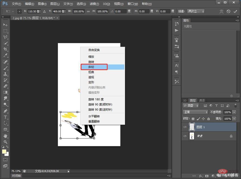241x179 pixels.
Task: Select the Move tool
Action: (5, 25)
